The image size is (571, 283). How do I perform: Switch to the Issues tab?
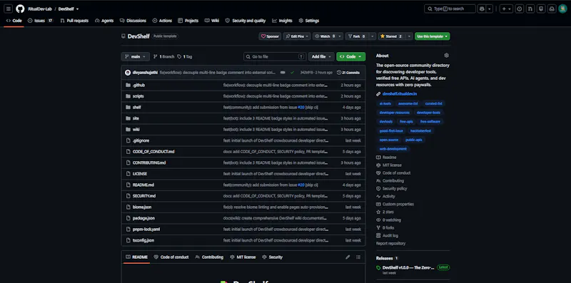[41, 21]
